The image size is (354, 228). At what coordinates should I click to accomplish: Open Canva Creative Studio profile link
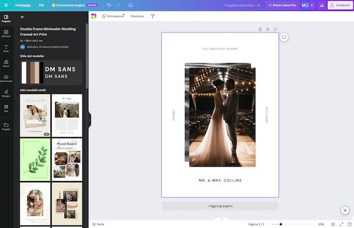(x=48, y=47)
